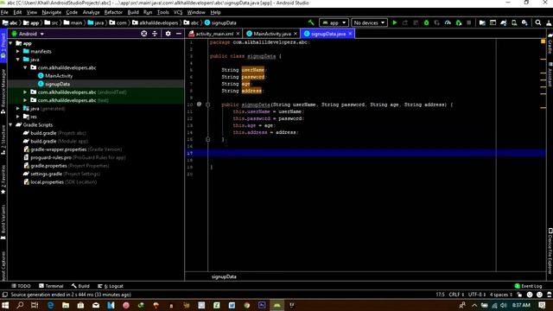
Task: Fold the constructor at line 10
Action: [207, 105]
